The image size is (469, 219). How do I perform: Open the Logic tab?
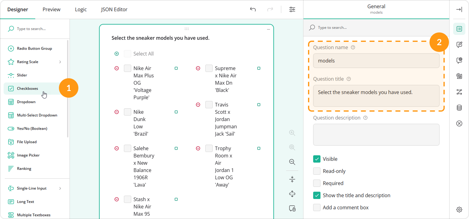81,9
